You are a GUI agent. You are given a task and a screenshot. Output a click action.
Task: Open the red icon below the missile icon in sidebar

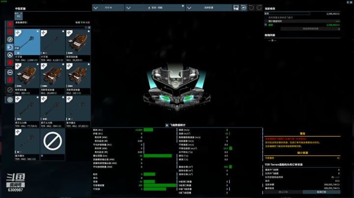10,80
